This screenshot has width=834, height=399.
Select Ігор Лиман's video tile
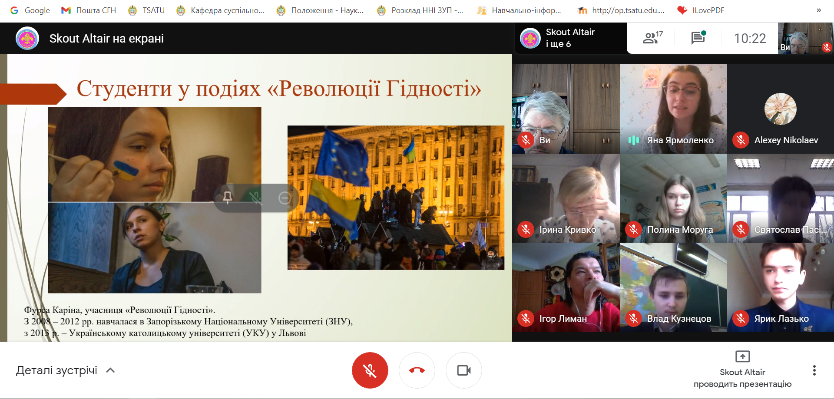coord(566,287)
